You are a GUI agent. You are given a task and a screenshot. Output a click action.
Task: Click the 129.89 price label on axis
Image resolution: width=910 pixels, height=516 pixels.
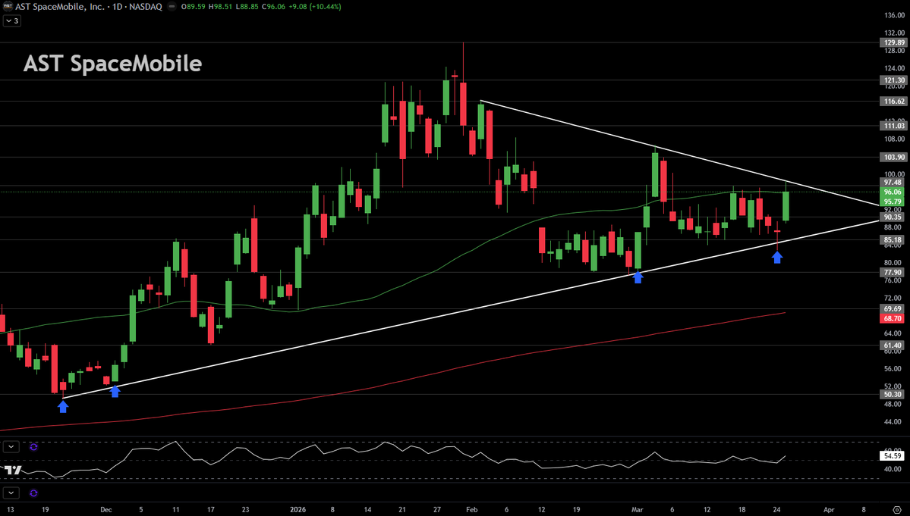(x=893, y=42)
